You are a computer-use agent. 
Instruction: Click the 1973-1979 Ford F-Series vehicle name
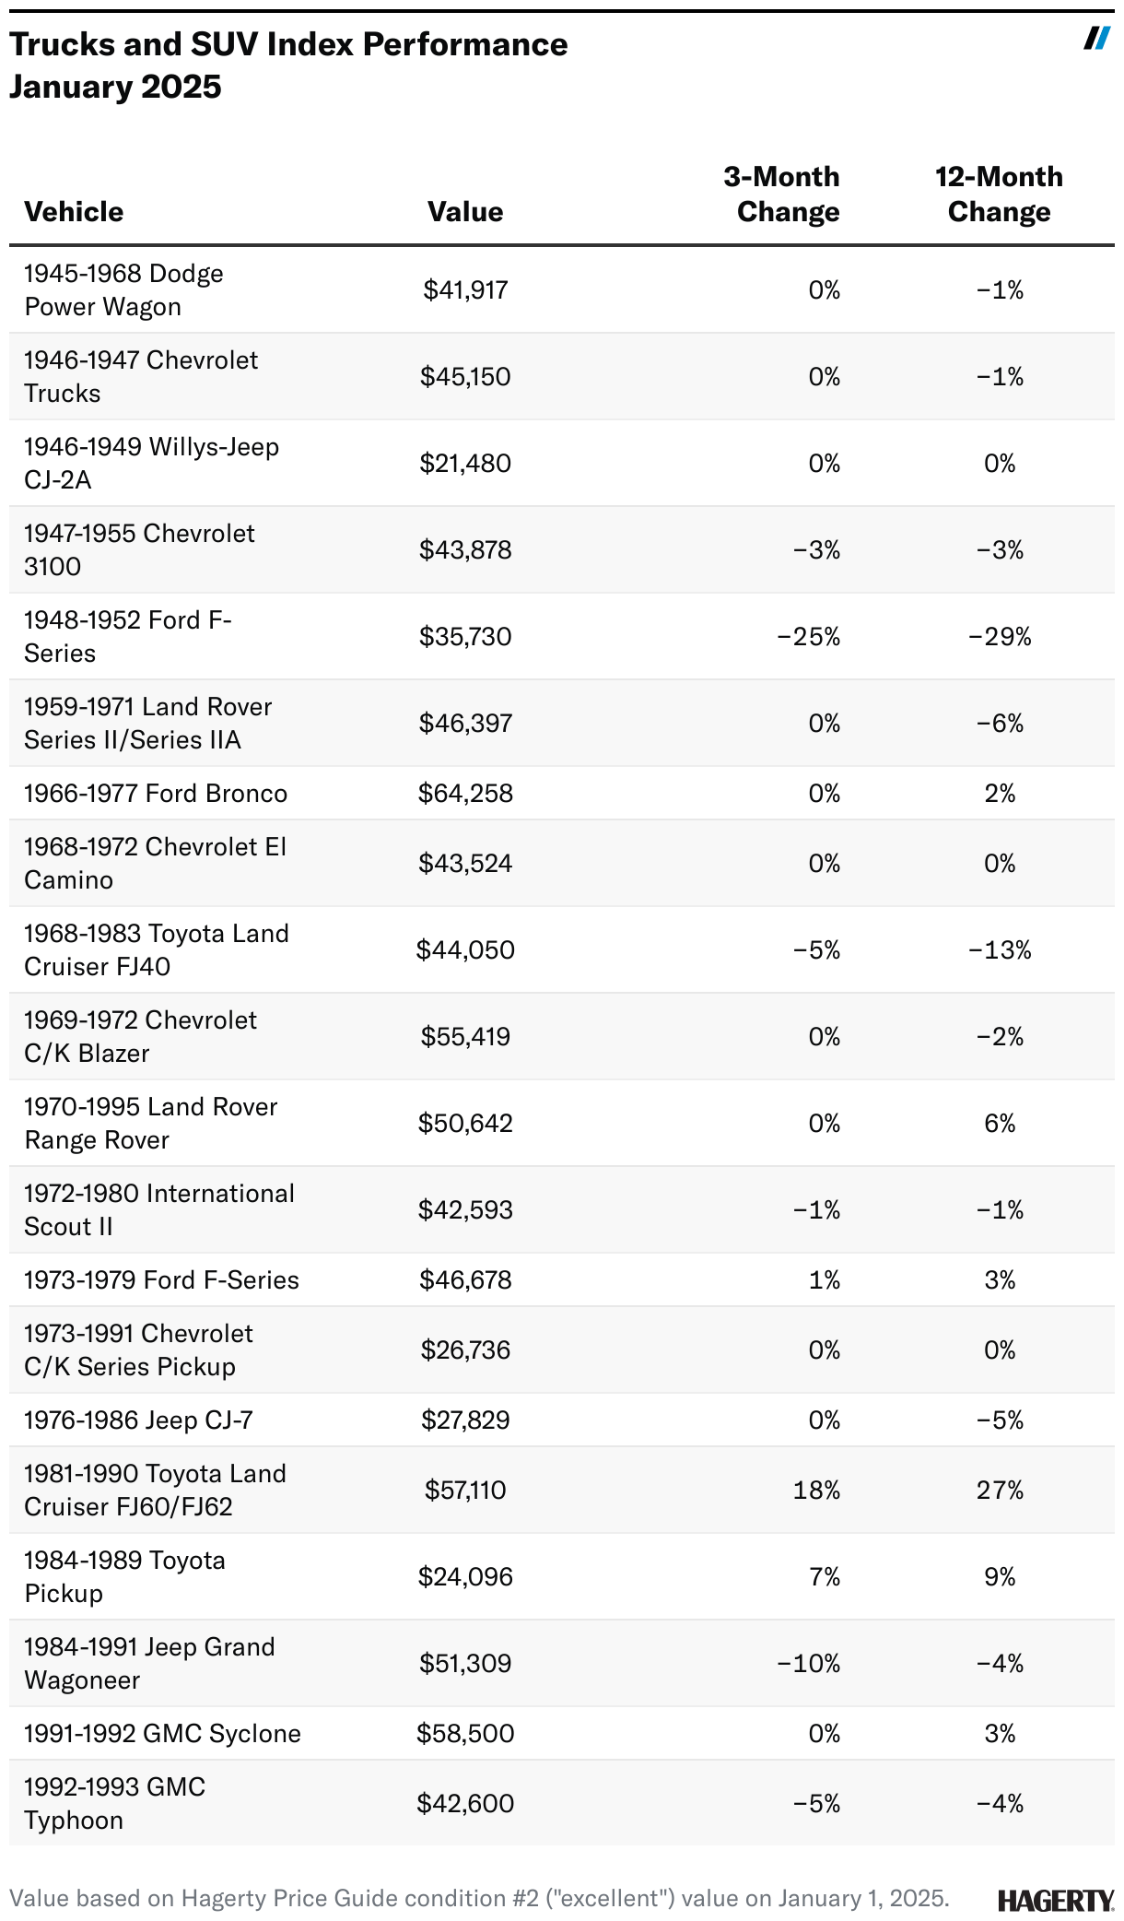(x=161, y=1280)
